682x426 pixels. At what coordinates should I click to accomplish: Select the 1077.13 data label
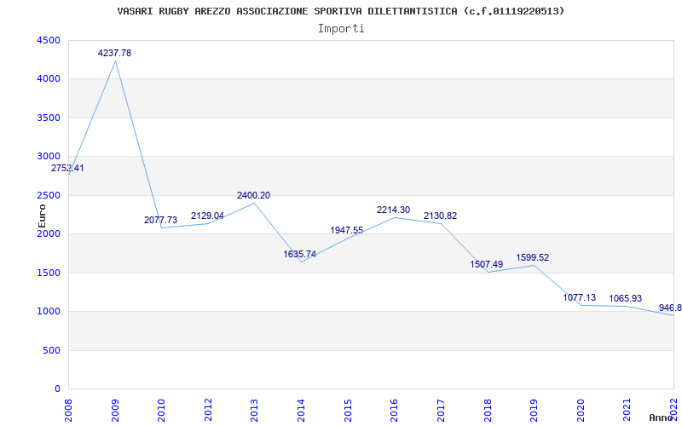coord(580,297)
